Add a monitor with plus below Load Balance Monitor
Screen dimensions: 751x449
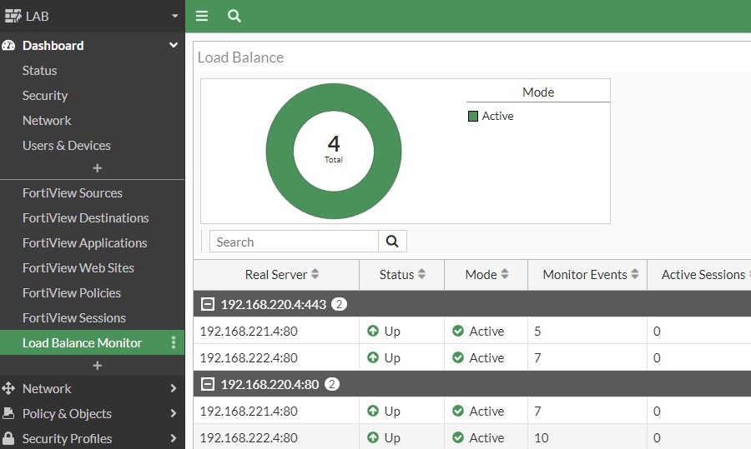click(x=98, y=366)
